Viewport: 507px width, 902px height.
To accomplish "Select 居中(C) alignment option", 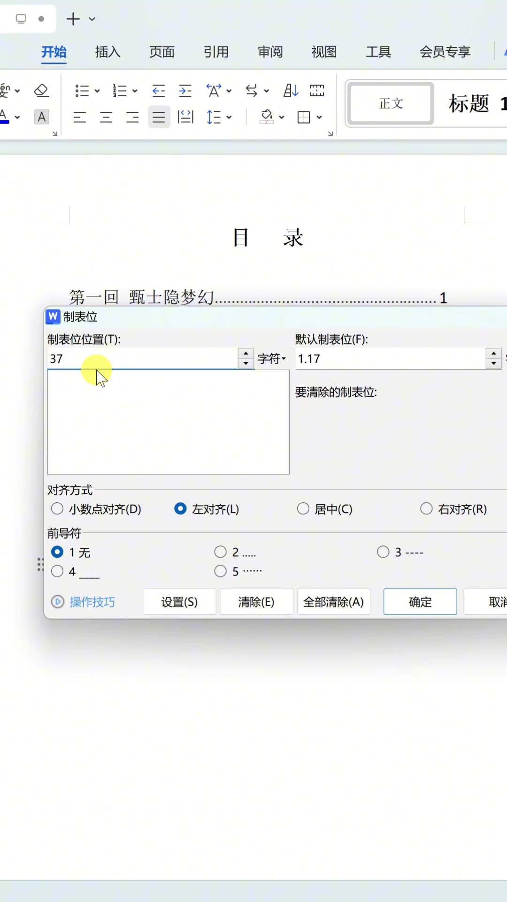I will [325, 509].
